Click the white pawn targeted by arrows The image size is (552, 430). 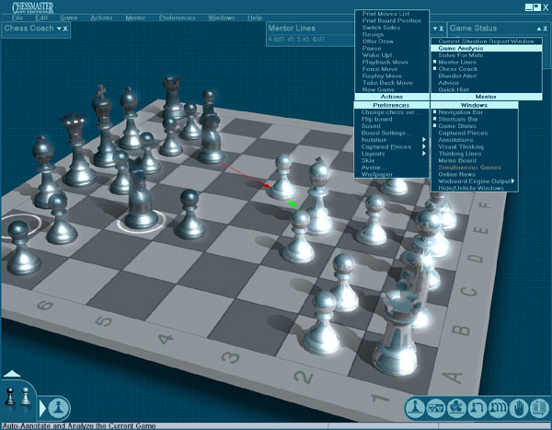[282, 176]
